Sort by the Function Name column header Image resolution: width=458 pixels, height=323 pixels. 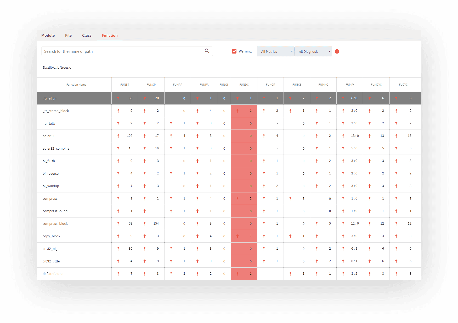tap(76, 85)
